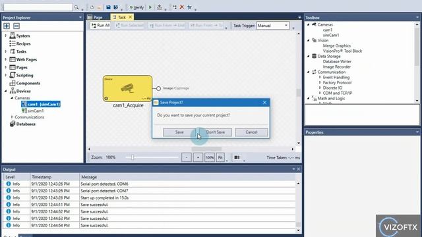Select Scripting in Project Explorer
The width and height of the screenshot is (422, 237).
pyautogui.click(x=24, y=75)
